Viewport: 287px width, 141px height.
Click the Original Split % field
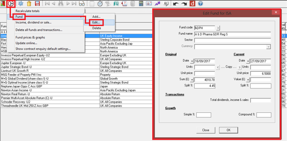pyautogui.click(x=205, y=86)
